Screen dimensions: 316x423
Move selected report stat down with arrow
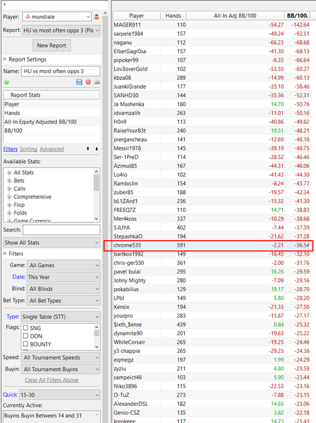tap(97, 149)
